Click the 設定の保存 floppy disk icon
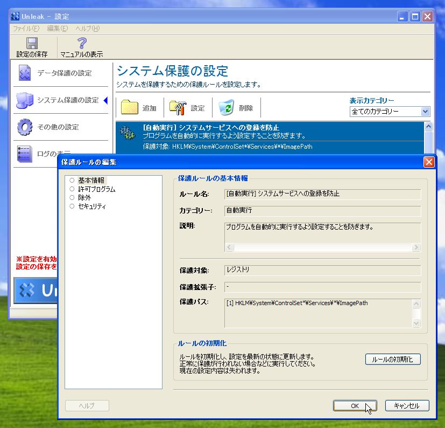The image size is (445, 428). (x=32, y=43)
